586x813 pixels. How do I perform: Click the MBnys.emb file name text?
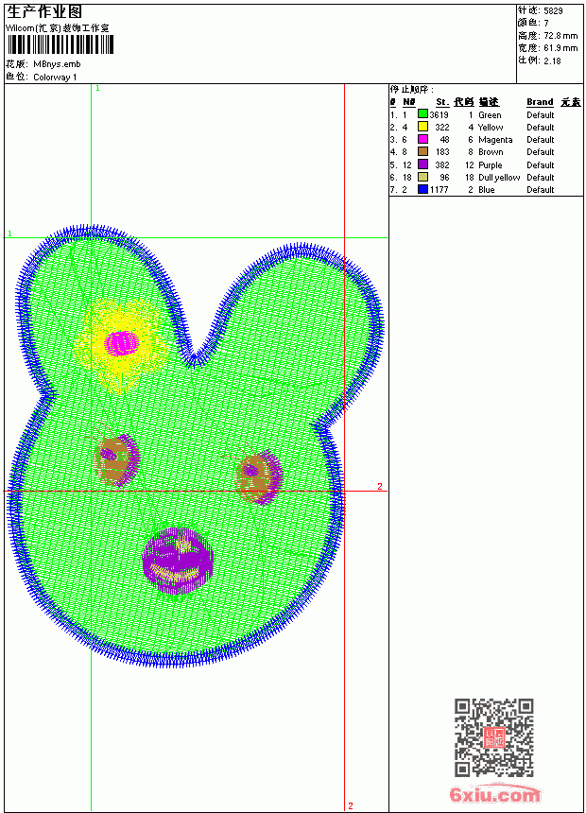(x=57, y=64)
